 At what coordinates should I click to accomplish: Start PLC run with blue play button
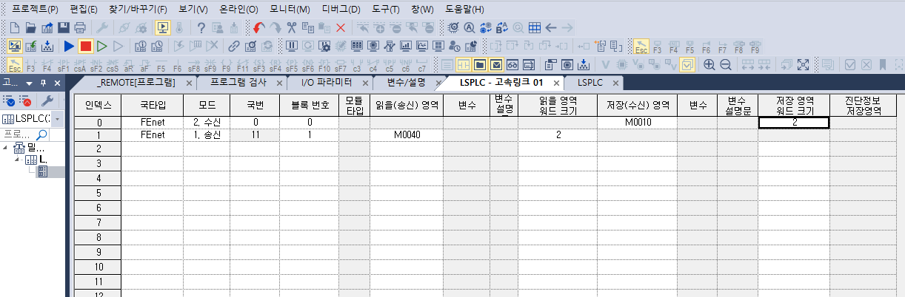[69, 46]
